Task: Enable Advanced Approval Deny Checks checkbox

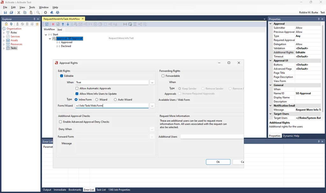Action: [x=60, y=122]
